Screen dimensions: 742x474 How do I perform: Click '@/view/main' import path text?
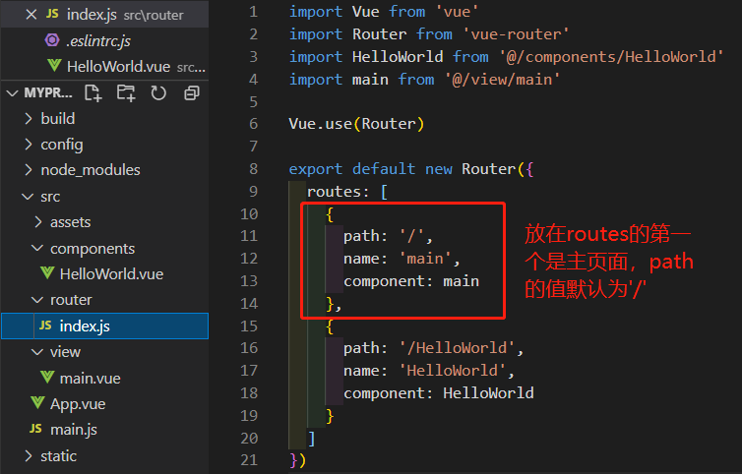click(503, 79)
